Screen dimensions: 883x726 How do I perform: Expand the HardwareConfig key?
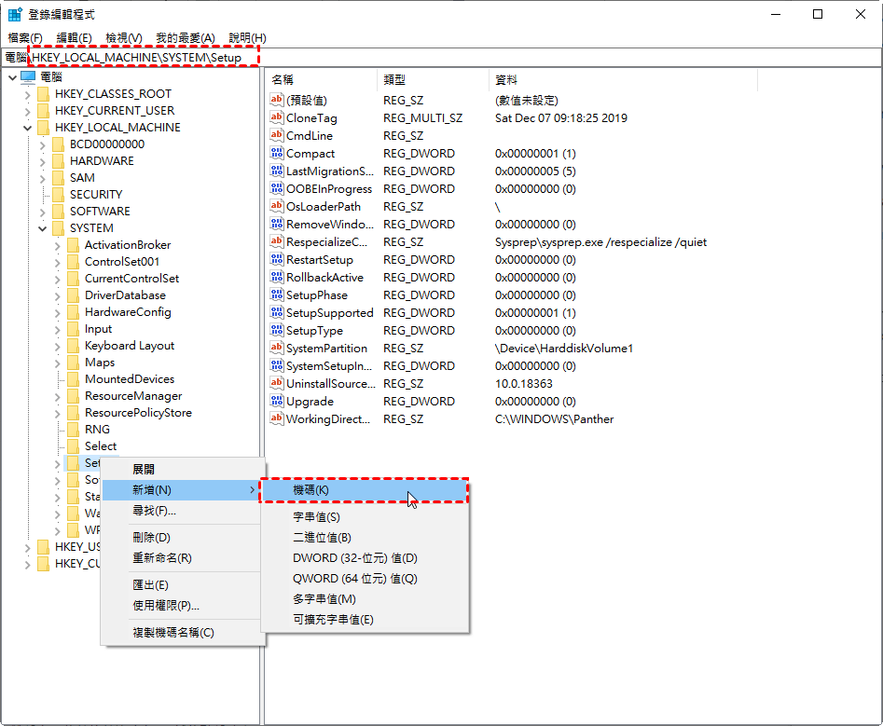(x=58, y=313)
